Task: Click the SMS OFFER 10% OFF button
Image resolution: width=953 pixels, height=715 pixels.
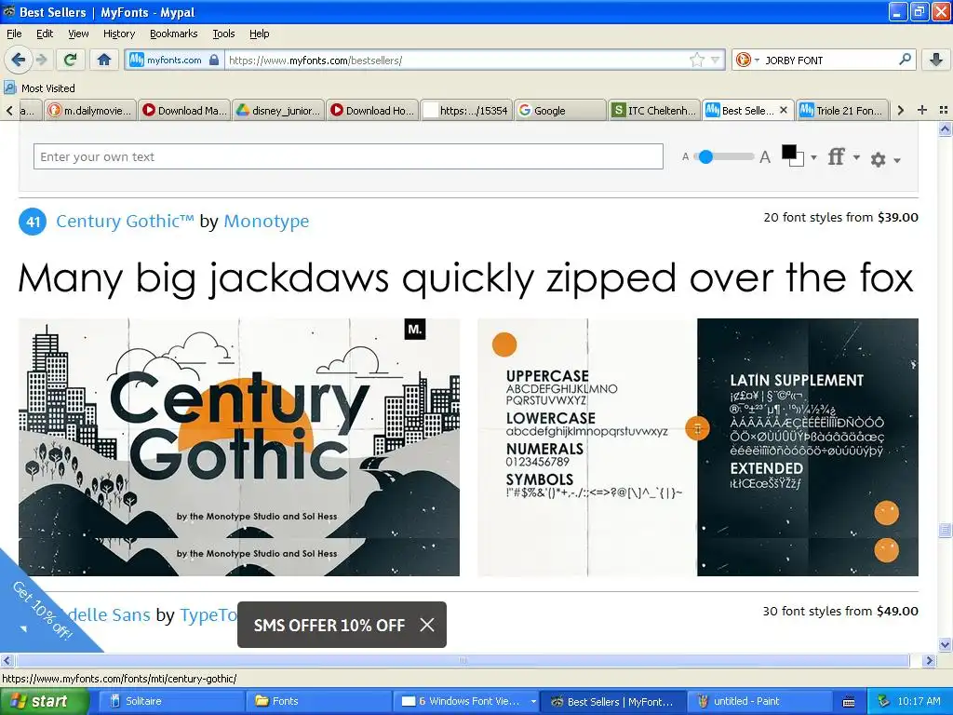Action: (x=329, y=625)
